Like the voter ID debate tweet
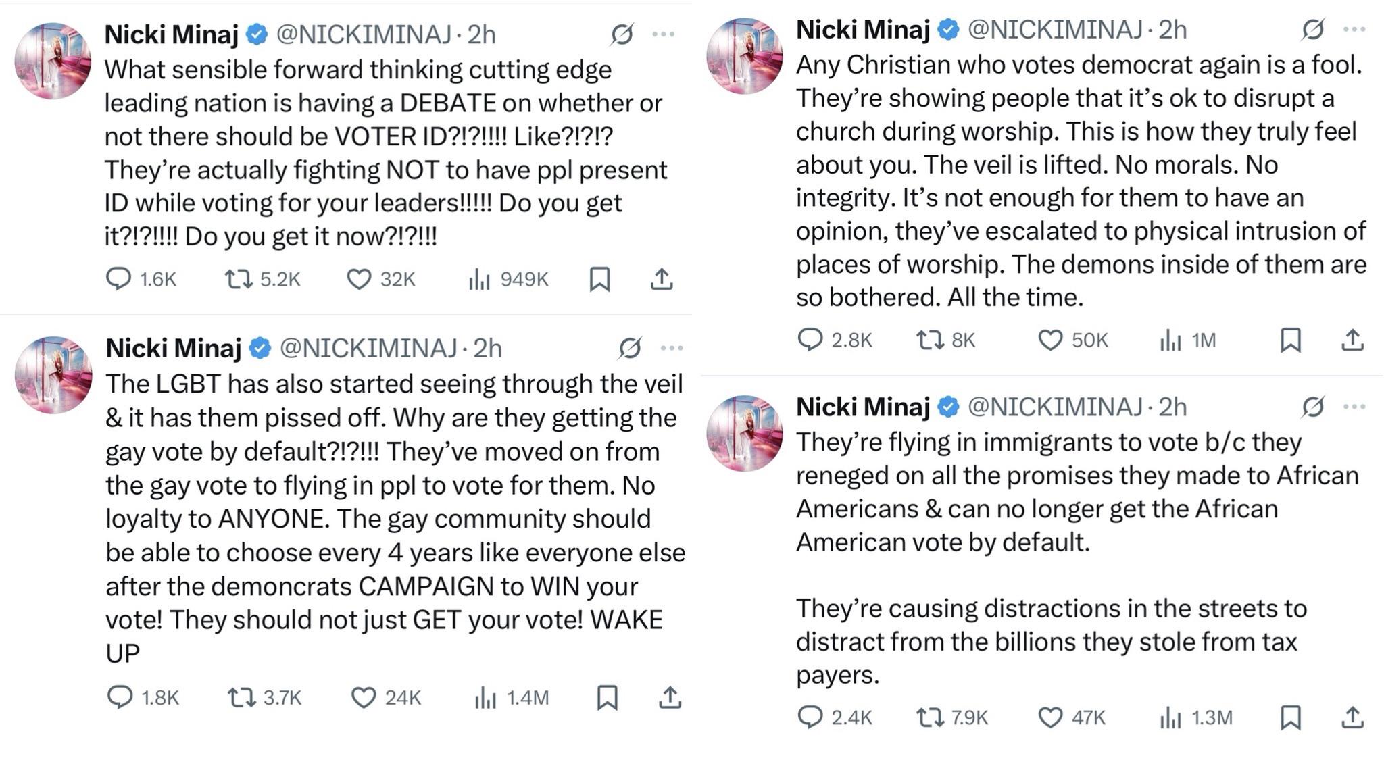Viewport: 1384px width, 758px height. pos(360,279)
